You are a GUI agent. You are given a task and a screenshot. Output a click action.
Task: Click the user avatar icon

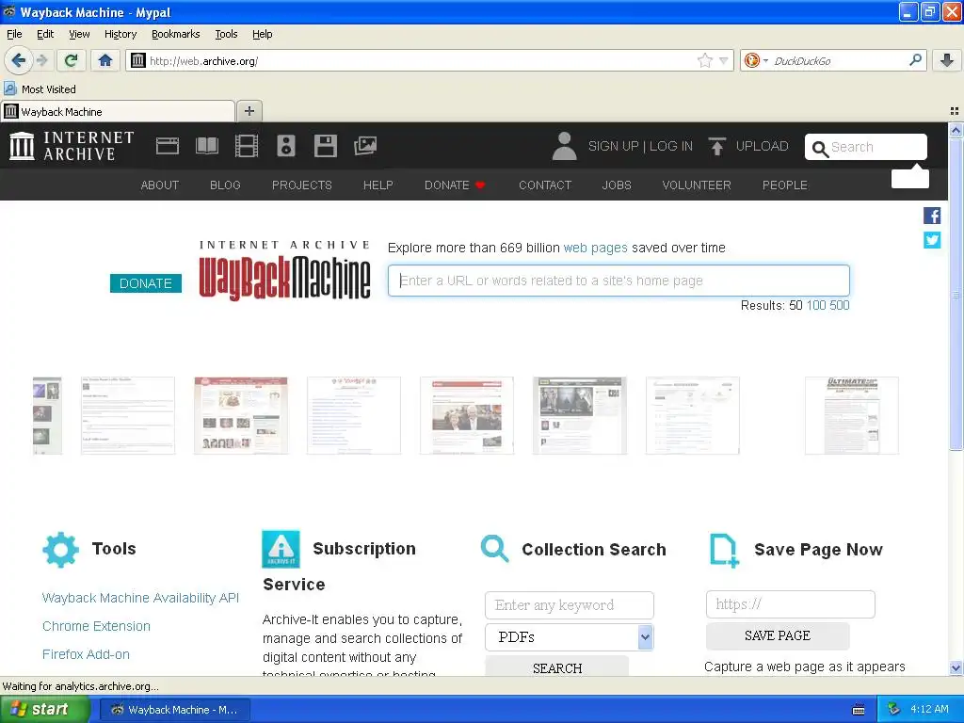click(x=564, y=146)
